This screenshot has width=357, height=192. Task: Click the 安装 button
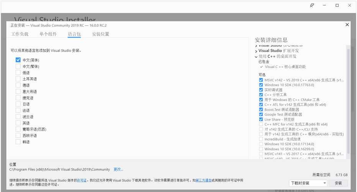coord(338,183)
